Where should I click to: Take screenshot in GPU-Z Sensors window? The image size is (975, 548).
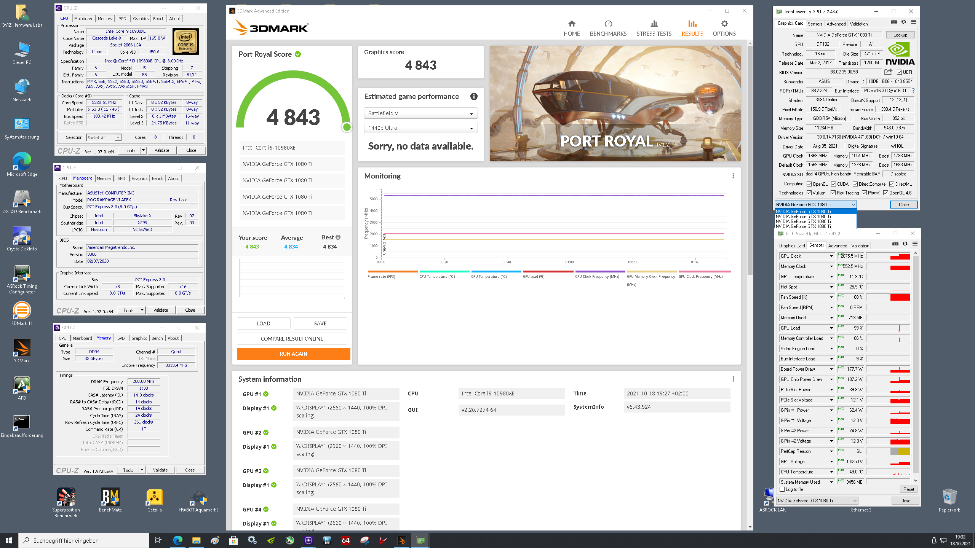pos(895,244)
